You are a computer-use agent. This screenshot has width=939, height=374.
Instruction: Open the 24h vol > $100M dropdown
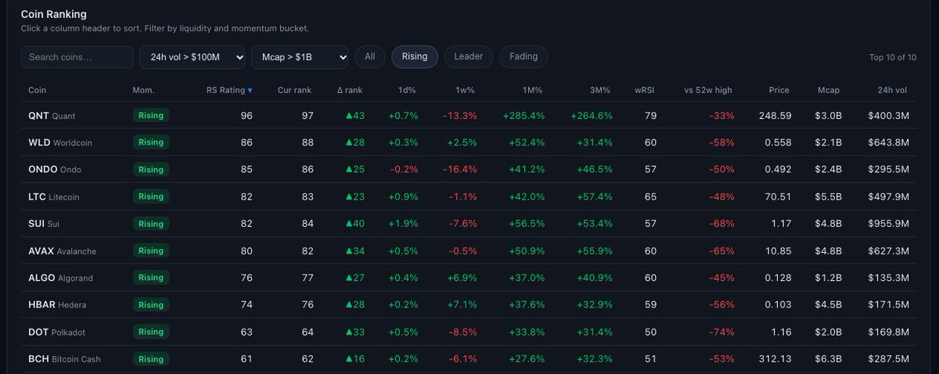192,57
